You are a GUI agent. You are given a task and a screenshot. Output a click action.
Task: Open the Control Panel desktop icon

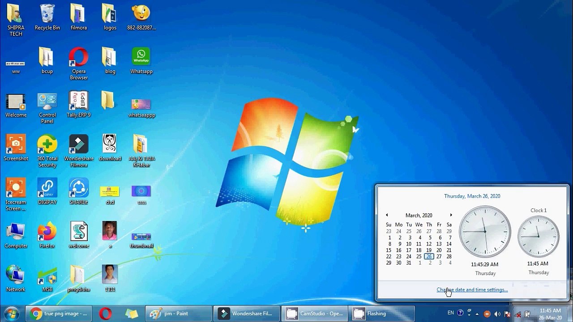click(x=47, y=108)
